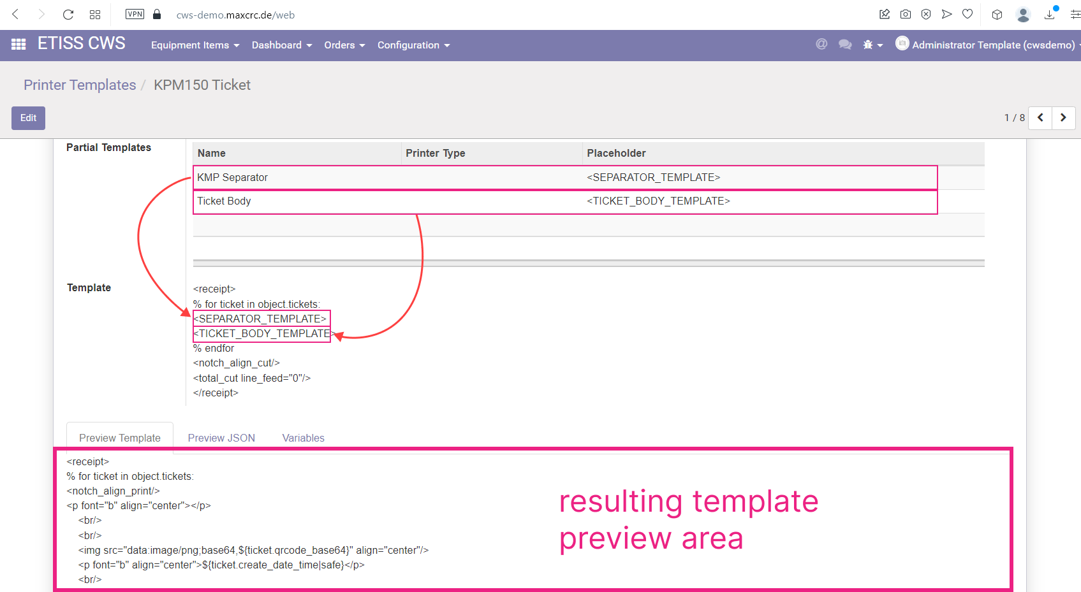The width and height of the screenshot is (1081, 592).
Task: Take snapshot with camera icon
Action: (906, 14)
